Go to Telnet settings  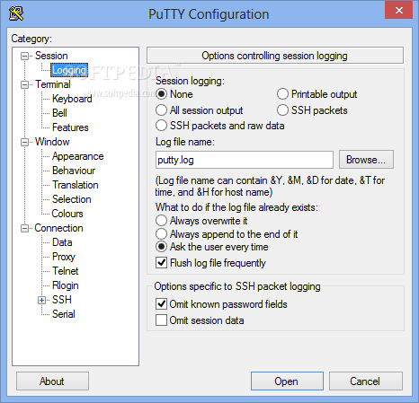[x=65, y=271]
